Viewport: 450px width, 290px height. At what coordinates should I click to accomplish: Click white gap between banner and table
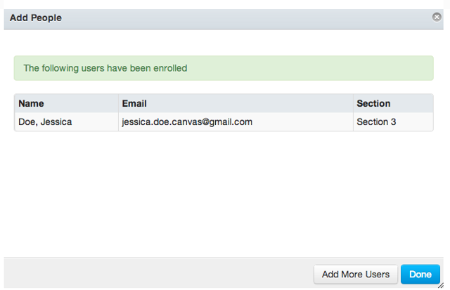[x=224, y=87]
